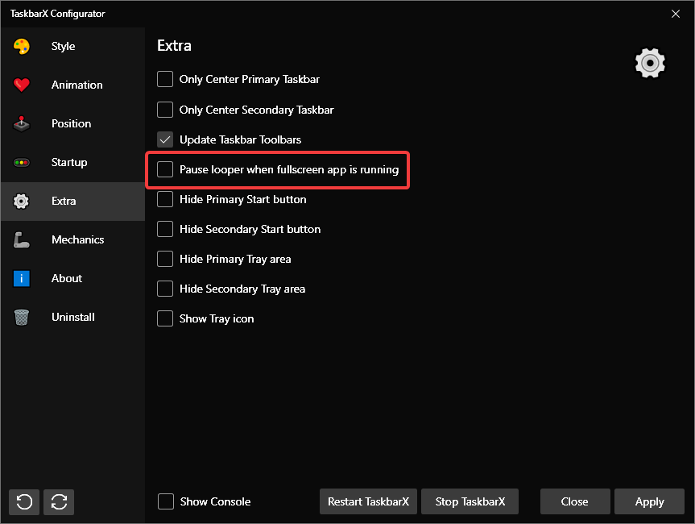Click the Apply button
The width and height of the screenshot is (695, 524).
point(649,501)
